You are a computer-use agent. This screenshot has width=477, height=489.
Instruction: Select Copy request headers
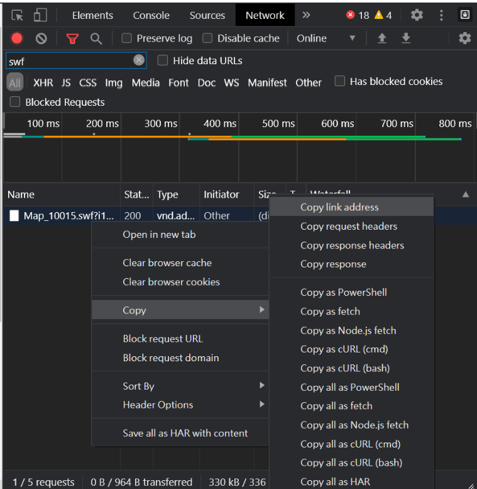coord(351,226)
